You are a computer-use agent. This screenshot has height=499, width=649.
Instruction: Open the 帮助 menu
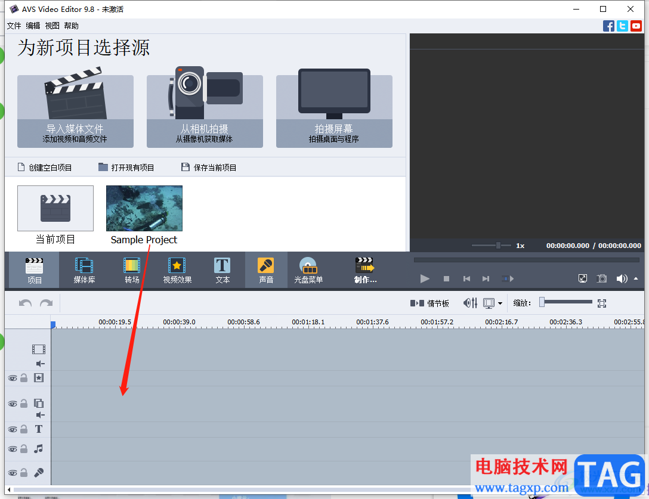click(71, 26)
